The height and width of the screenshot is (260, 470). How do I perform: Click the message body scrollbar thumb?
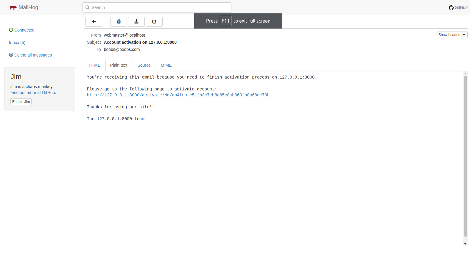coord(465,156)
